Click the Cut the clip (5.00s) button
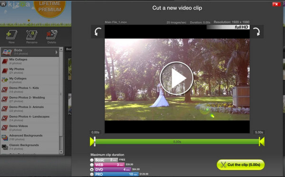 coord(240,165)
